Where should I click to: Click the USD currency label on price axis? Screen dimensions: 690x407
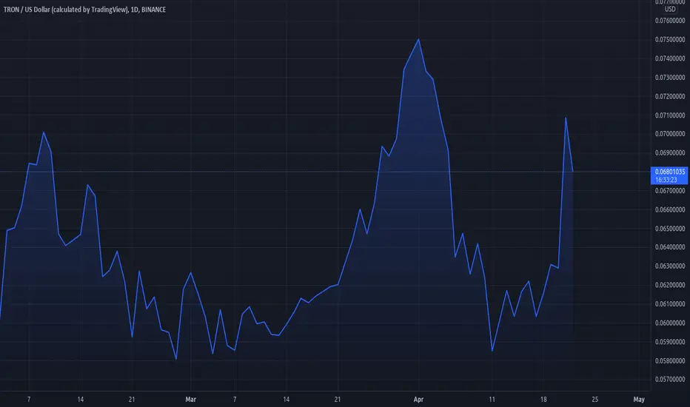670,9
